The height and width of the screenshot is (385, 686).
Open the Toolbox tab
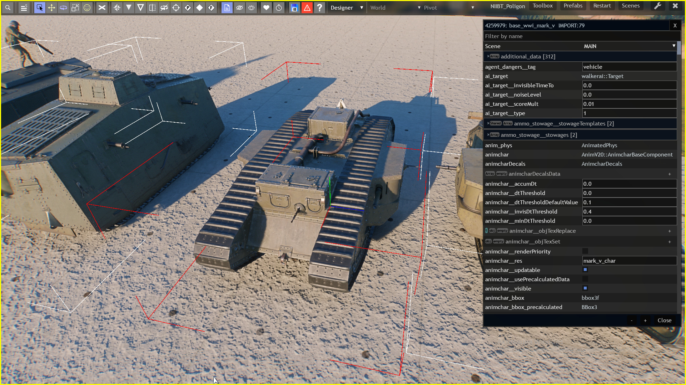click(542, 6)
